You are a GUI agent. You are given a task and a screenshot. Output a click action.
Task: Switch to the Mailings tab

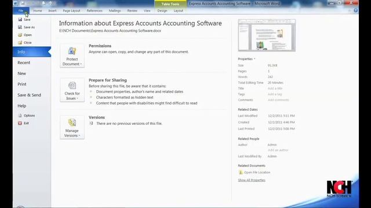pos(115,10)
